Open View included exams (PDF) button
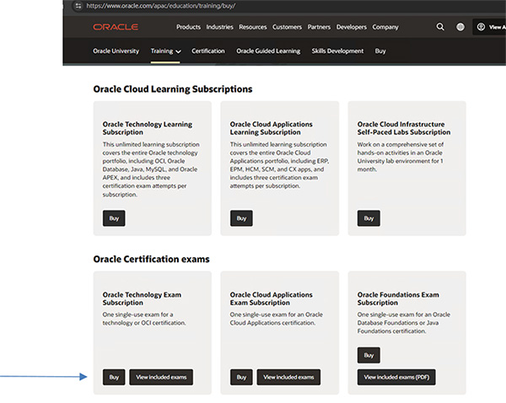The height and width of the screenshot is (403, 506). click(396, 377)
